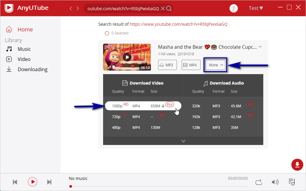
Task: Expand more formats with bottom double chevron
Action: point(183,141)
